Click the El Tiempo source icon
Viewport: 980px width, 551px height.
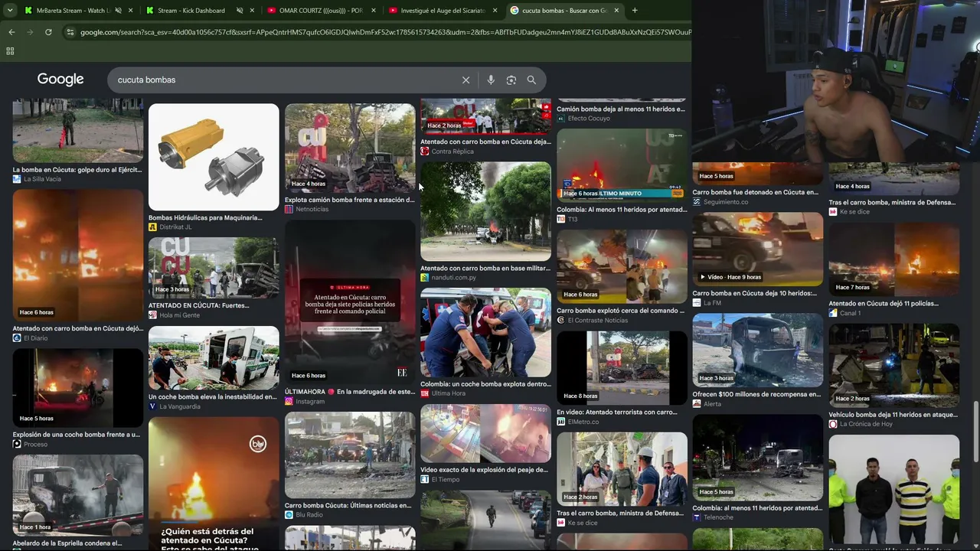(x=424, y=479)
